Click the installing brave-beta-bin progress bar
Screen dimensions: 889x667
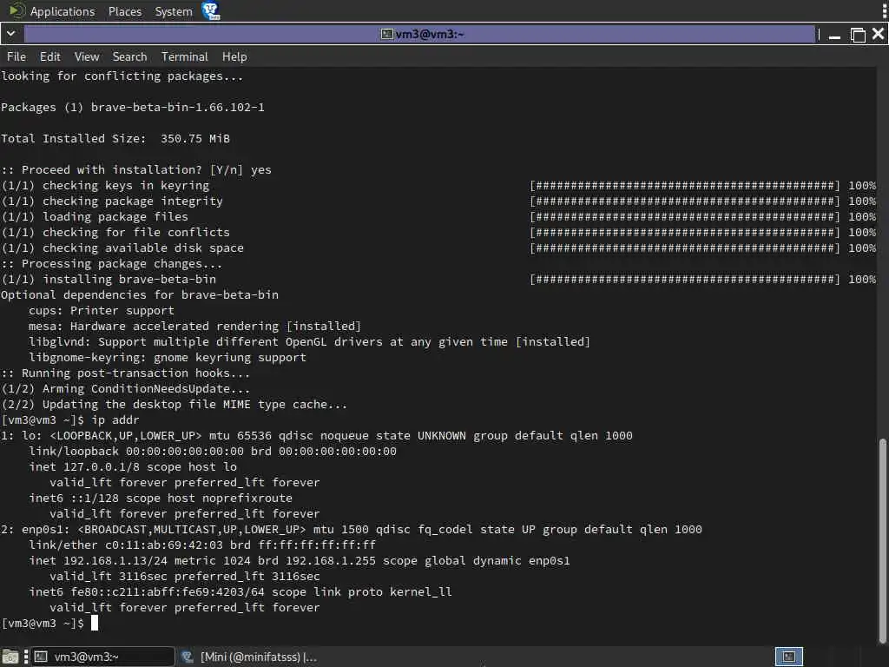684,279
